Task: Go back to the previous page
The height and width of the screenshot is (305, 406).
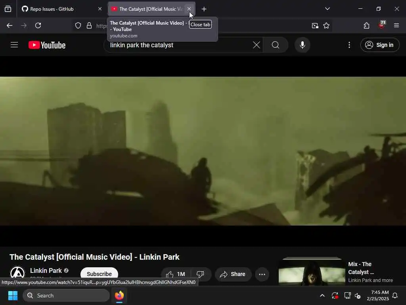Action: [x=10, y=25]
